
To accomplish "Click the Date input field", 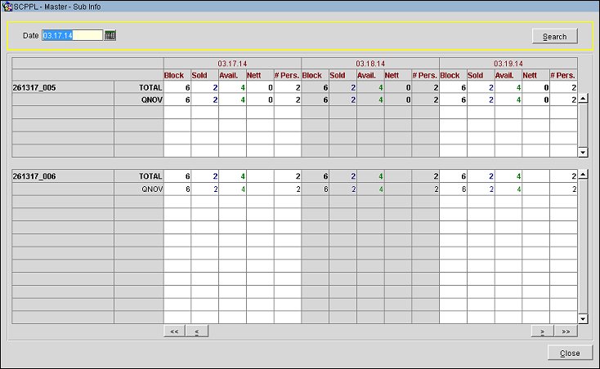I will tap(72, 36).
